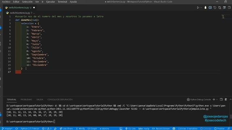The width and height of the screenshot is (232, 130).
Task: Click the seleccion variable on line 3
Action: 27,23
